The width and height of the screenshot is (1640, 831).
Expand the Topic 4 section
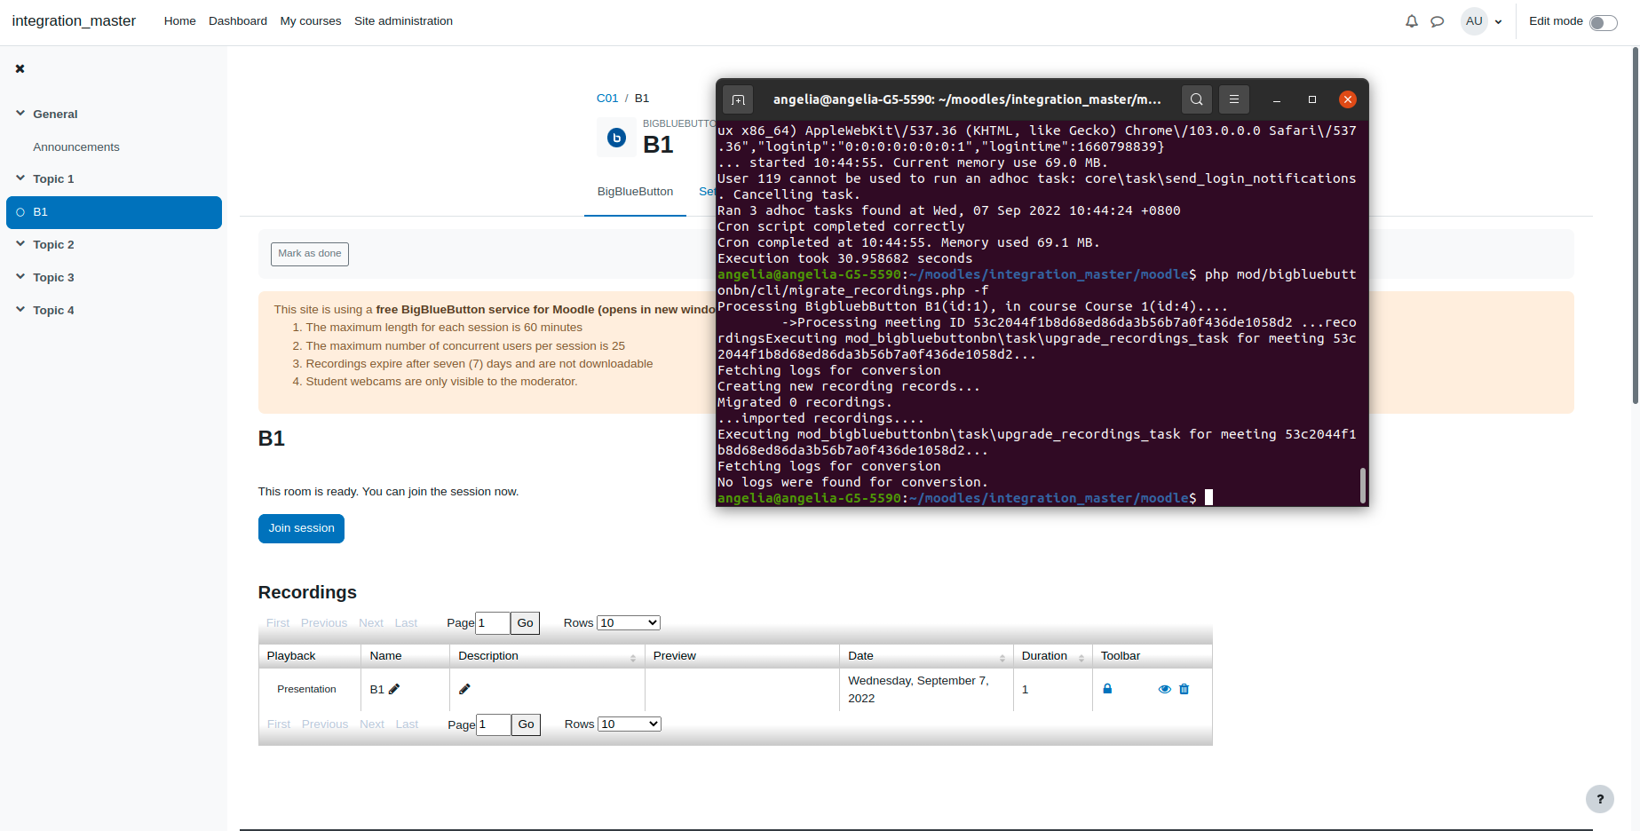pyautogui.click(x=20, y=310)
